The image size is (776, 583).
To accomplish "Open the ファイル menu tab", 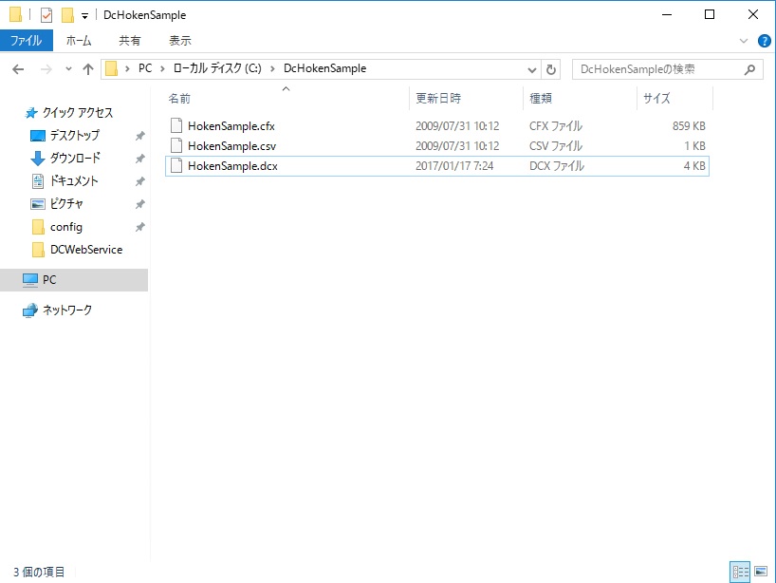I will [x=27, y=41].
